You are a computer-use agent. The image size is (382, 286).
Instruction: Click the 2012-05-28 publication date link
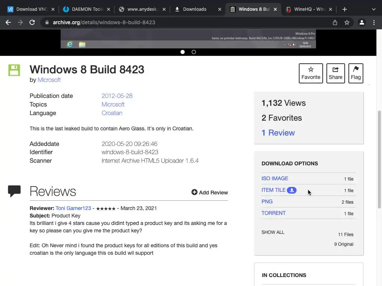[x=117, y=96]
